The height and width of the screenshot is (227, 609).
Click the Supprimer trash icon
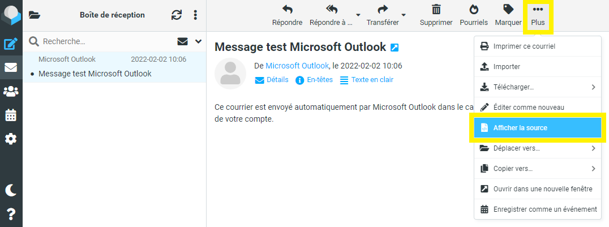tap(436, 15)
